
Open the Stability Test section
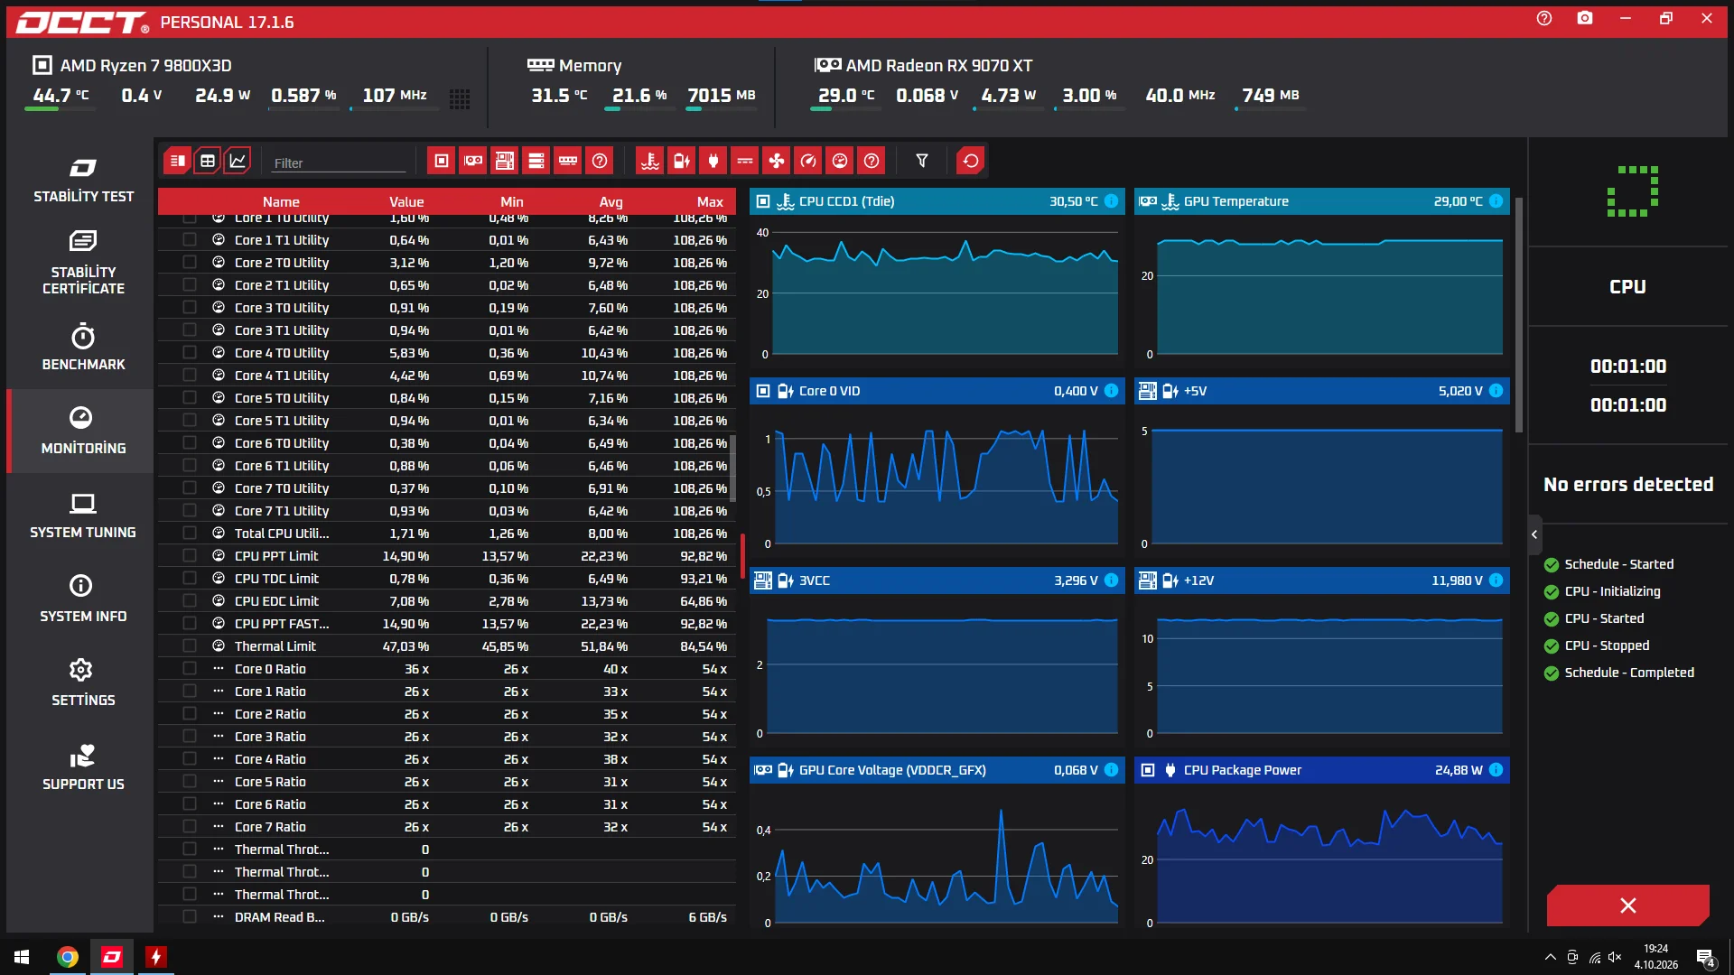(83, 181)
